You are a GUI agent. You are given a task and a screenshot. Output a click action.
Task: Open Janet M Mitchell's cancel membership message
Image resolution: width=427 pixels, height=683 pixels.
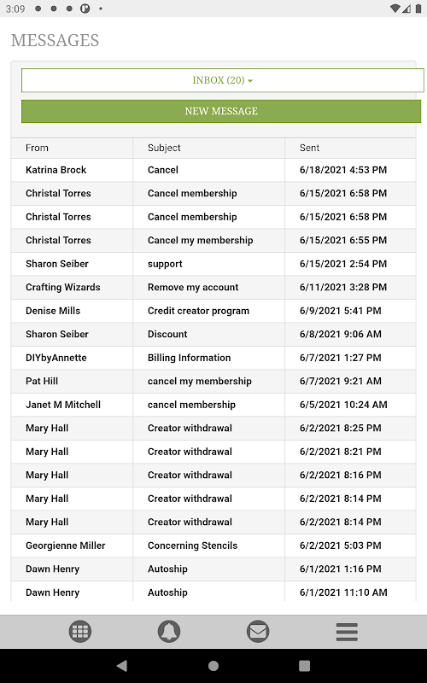pos(213,405)
